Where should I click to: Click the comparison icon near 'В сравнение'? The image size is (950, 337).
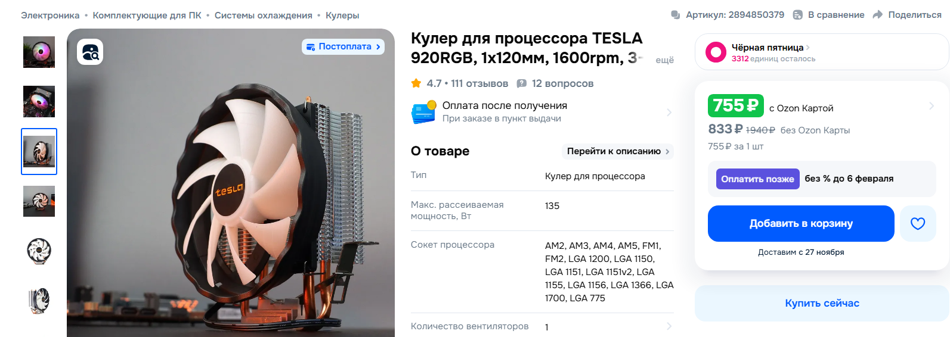[797, 15]
